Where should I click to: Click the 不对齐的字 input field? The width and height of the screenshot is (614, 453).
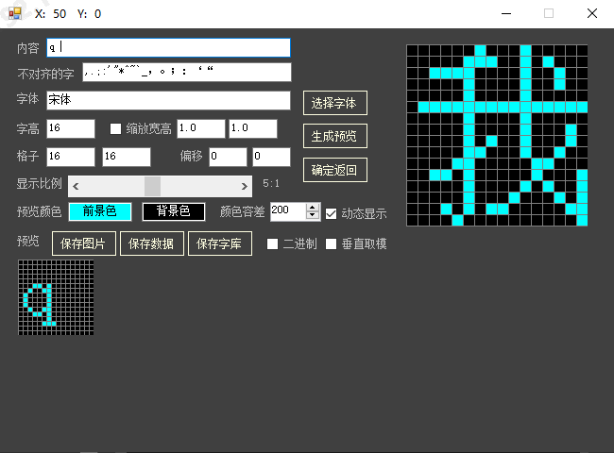(x=187, y=73)
